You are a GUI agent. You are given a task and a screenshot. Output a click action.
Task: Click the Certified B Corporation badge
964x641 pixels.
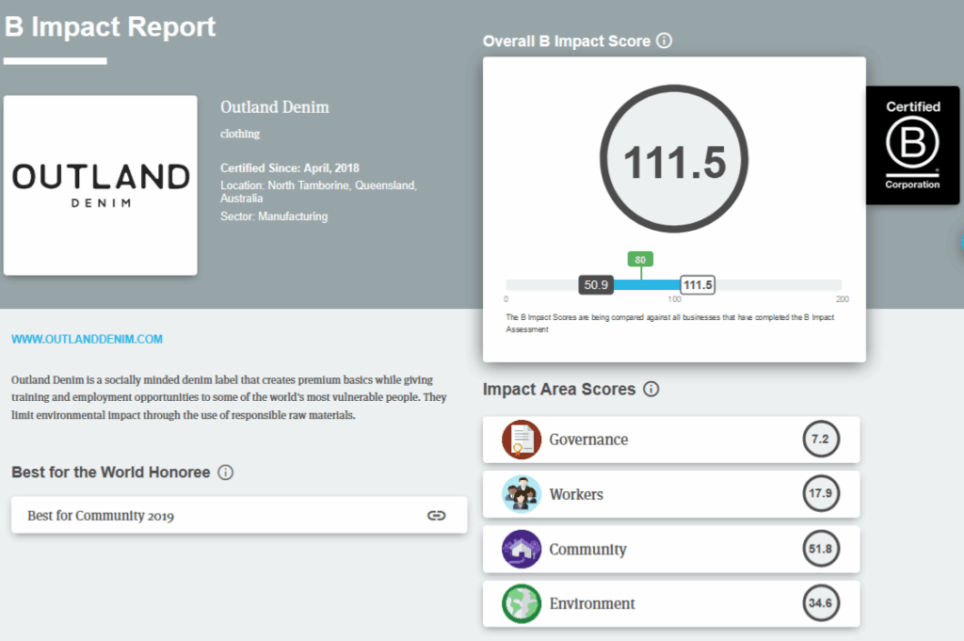coord(912,145)
